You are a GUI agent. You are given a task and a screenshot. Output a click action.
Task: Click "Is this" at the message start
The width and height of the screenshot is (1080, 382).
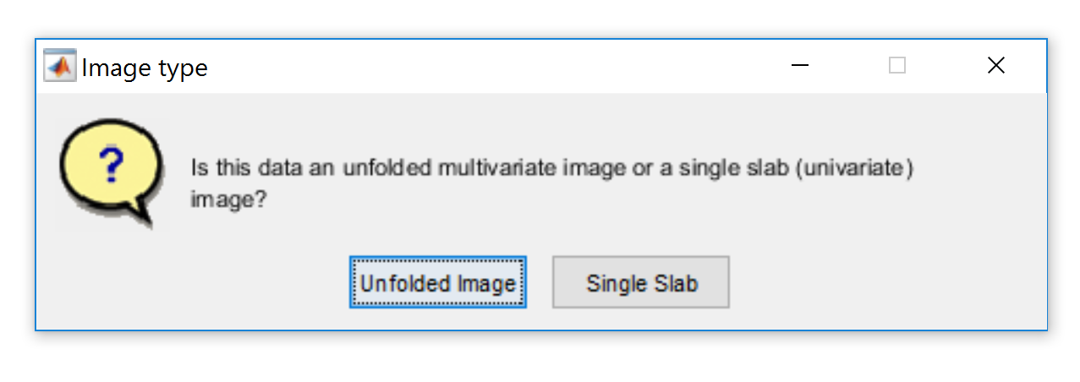[x=220, y=168]
